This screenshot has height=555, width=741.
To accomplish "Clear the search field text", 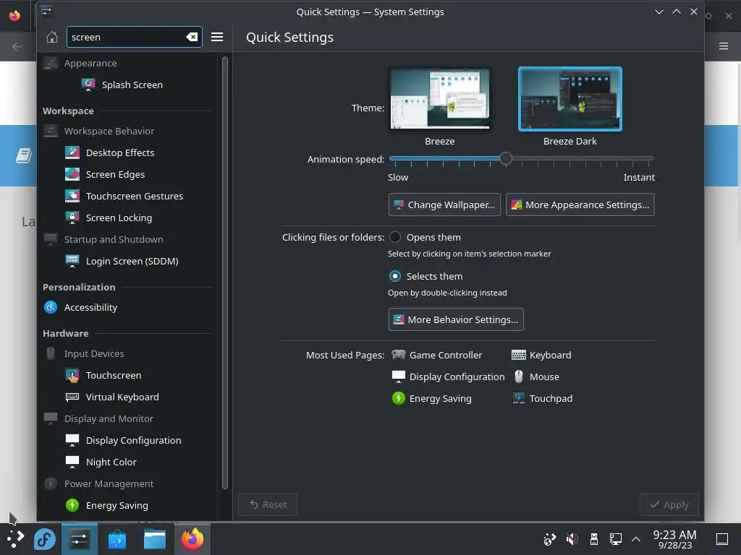I will coord(192,37).
